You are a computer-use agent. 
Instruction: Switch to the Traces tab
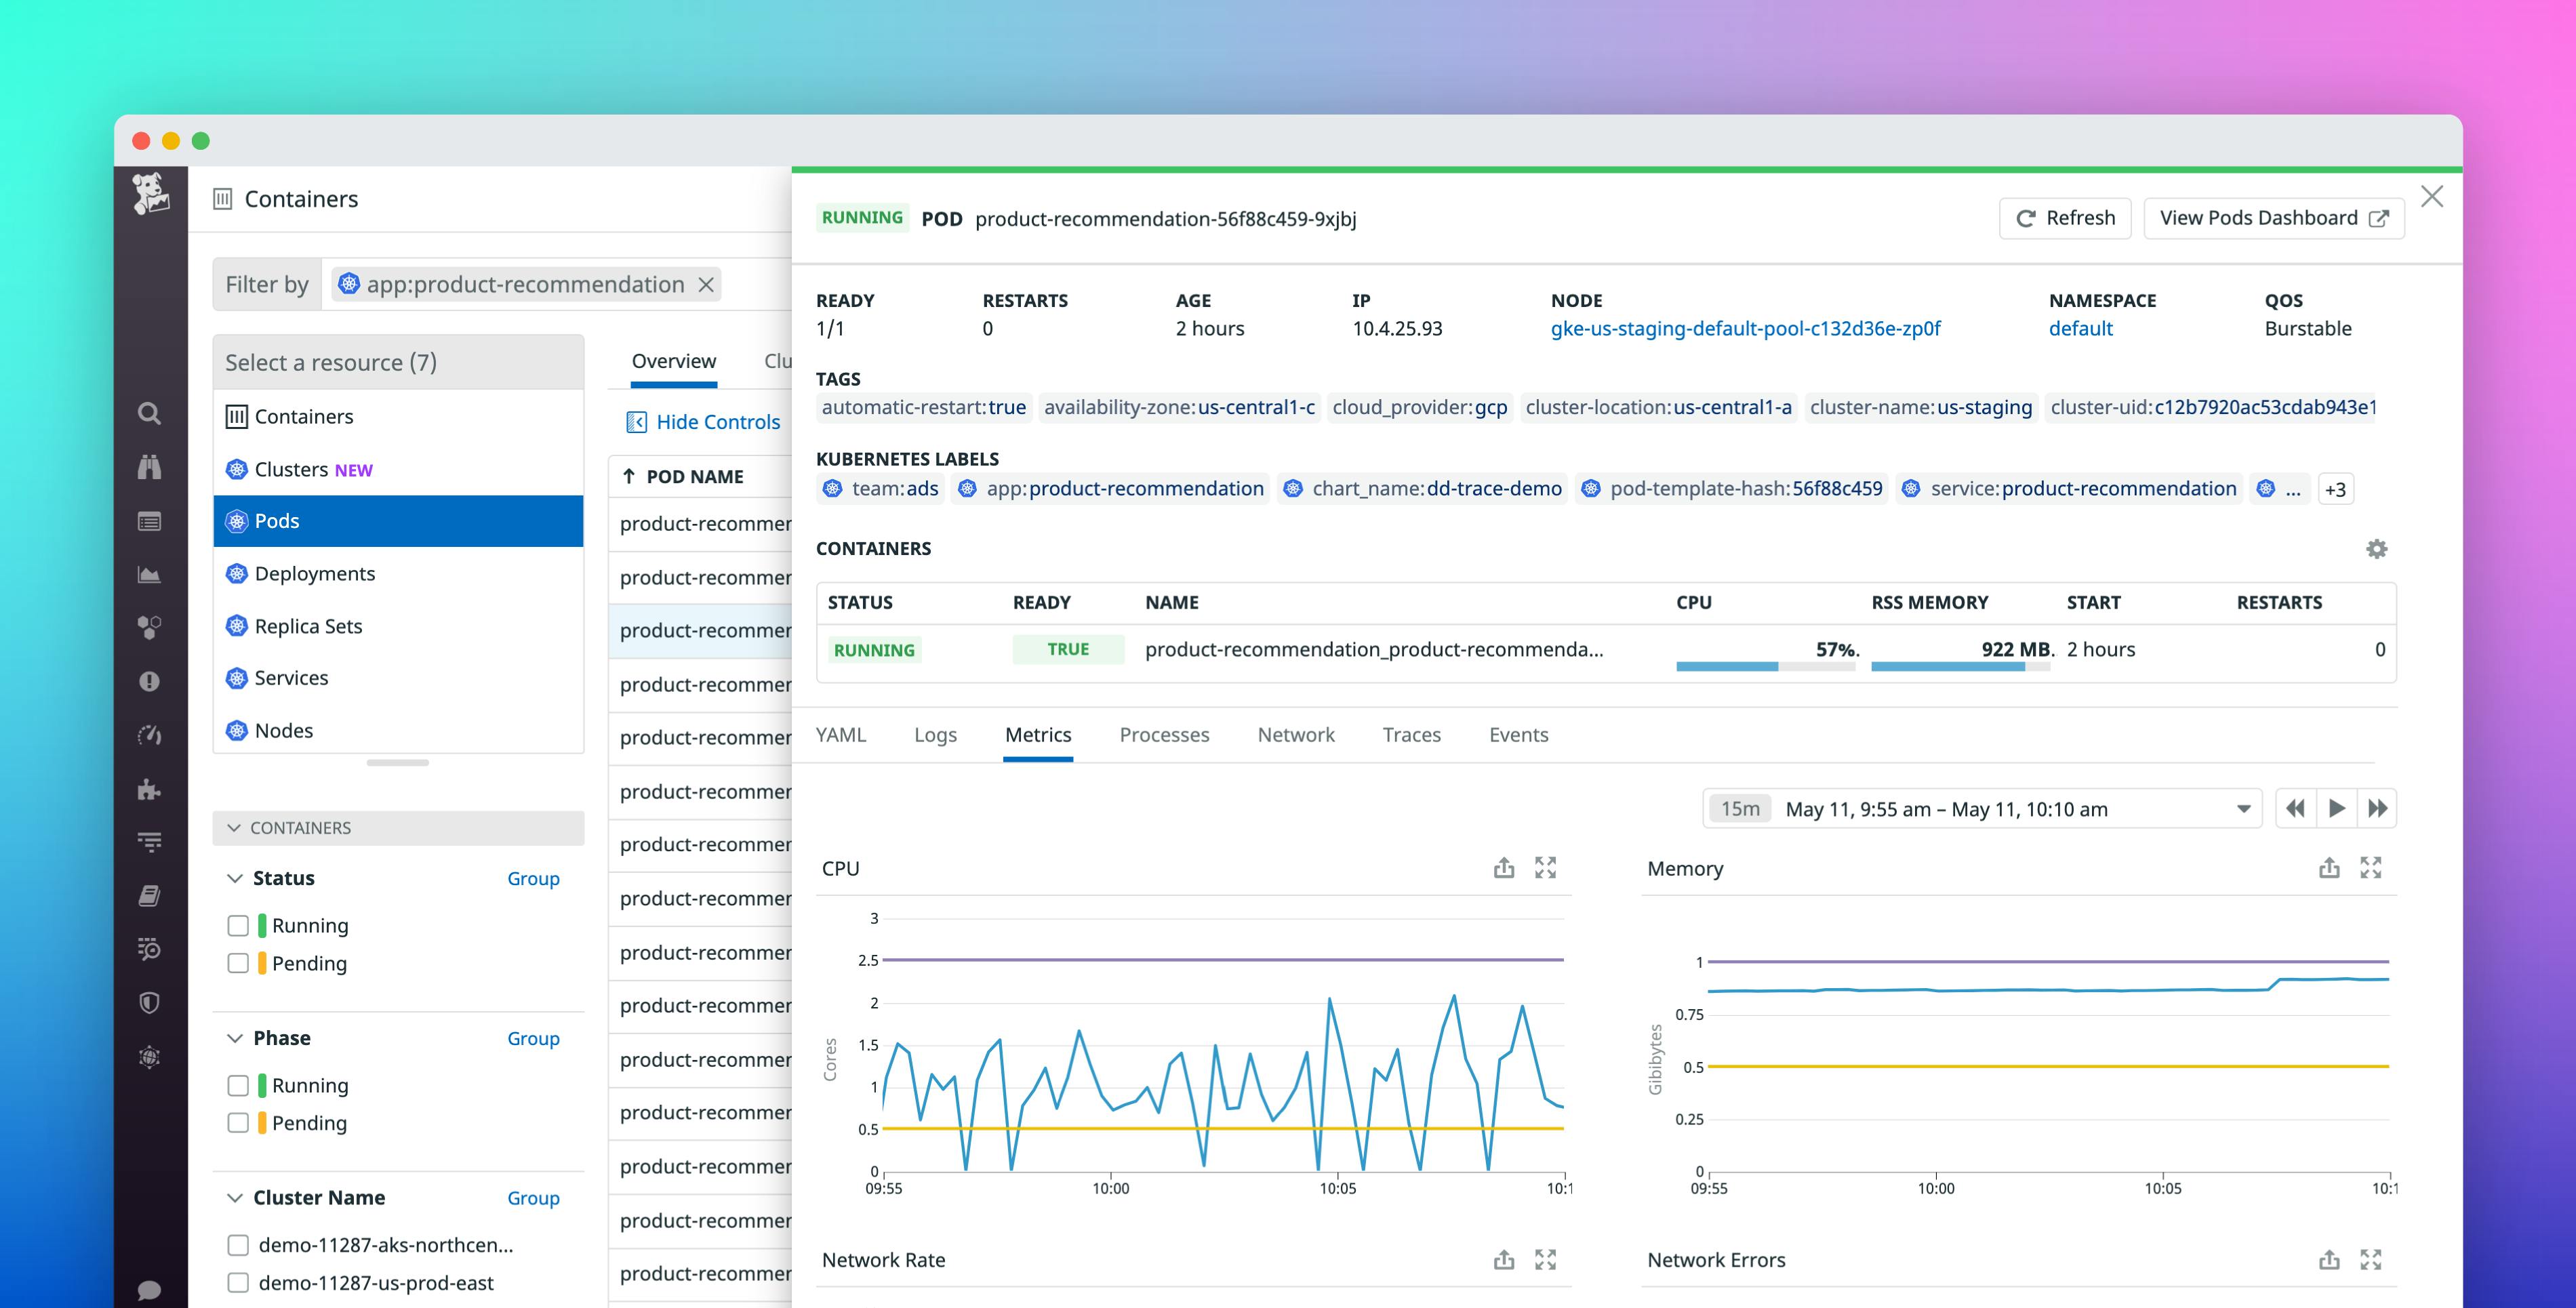1410,734
